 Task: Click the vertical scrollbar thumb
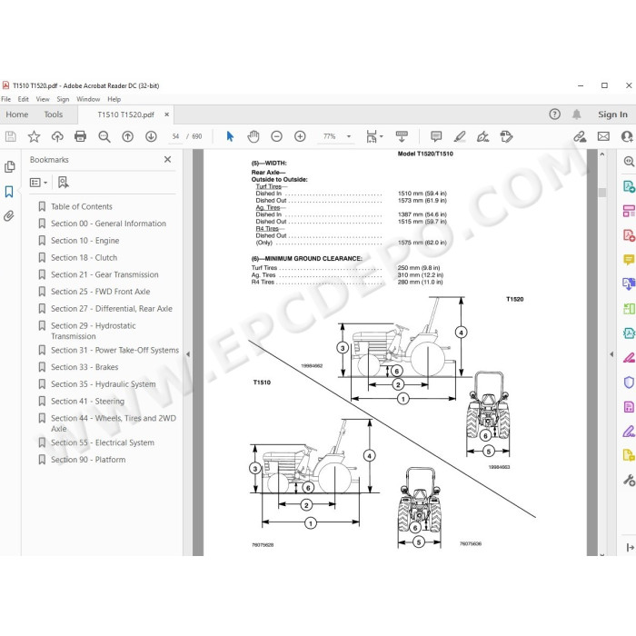tap(601, 193)
